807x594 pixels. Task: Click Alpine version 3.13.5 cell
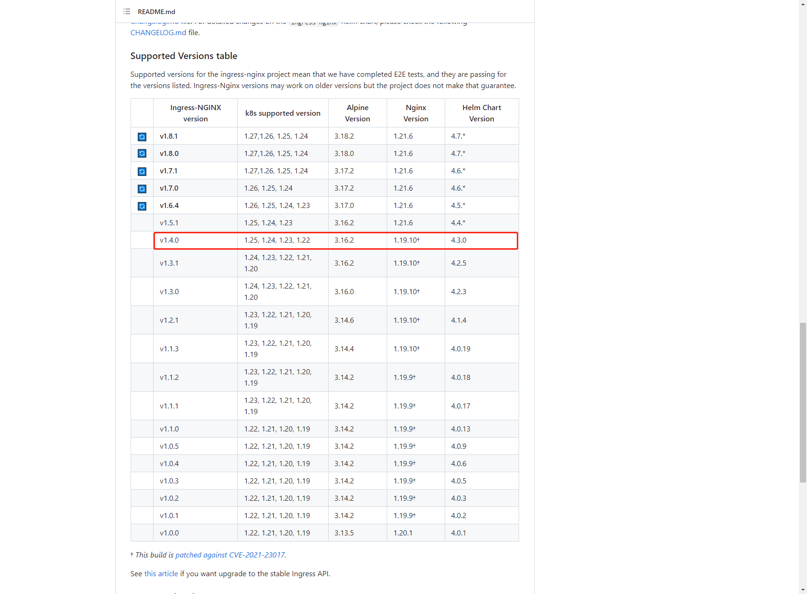click(x=358, y=533)
